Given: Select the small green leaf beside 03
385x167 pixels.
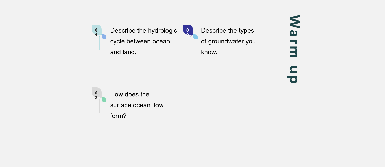Looking at the screenshot, I should [x=104, y=100].
